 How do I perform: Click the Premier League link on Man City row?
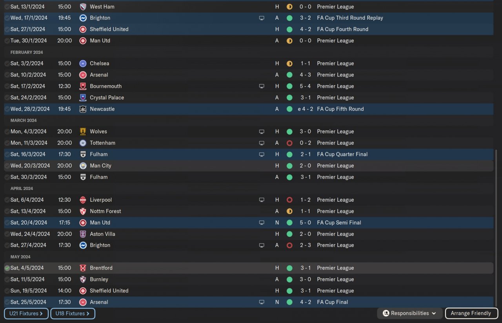click(x=335, y=166)
